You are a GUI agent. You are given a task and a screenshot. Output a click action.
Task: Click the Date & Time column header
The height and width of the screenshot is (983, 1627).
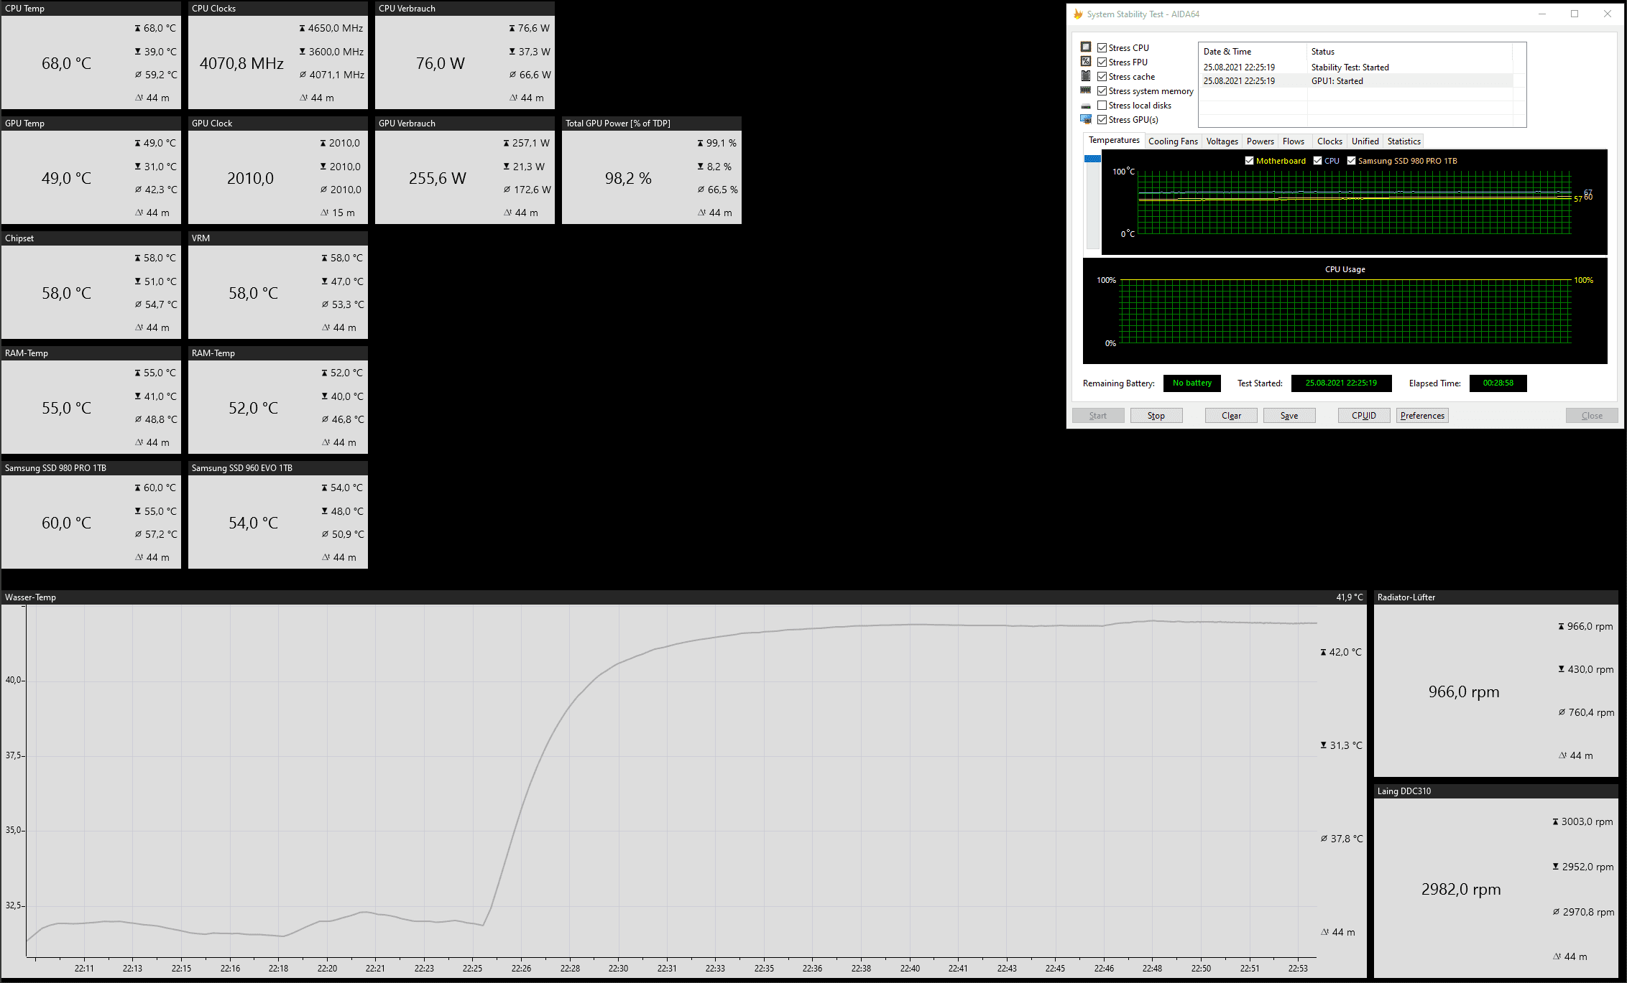[x=1253, y=52]
